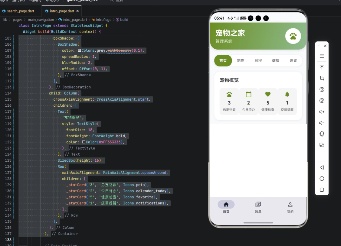Click the 05:41 clock in phone status bar
Image resolution: width=341 pixels, height=246 pixels.
pos(219,18)
